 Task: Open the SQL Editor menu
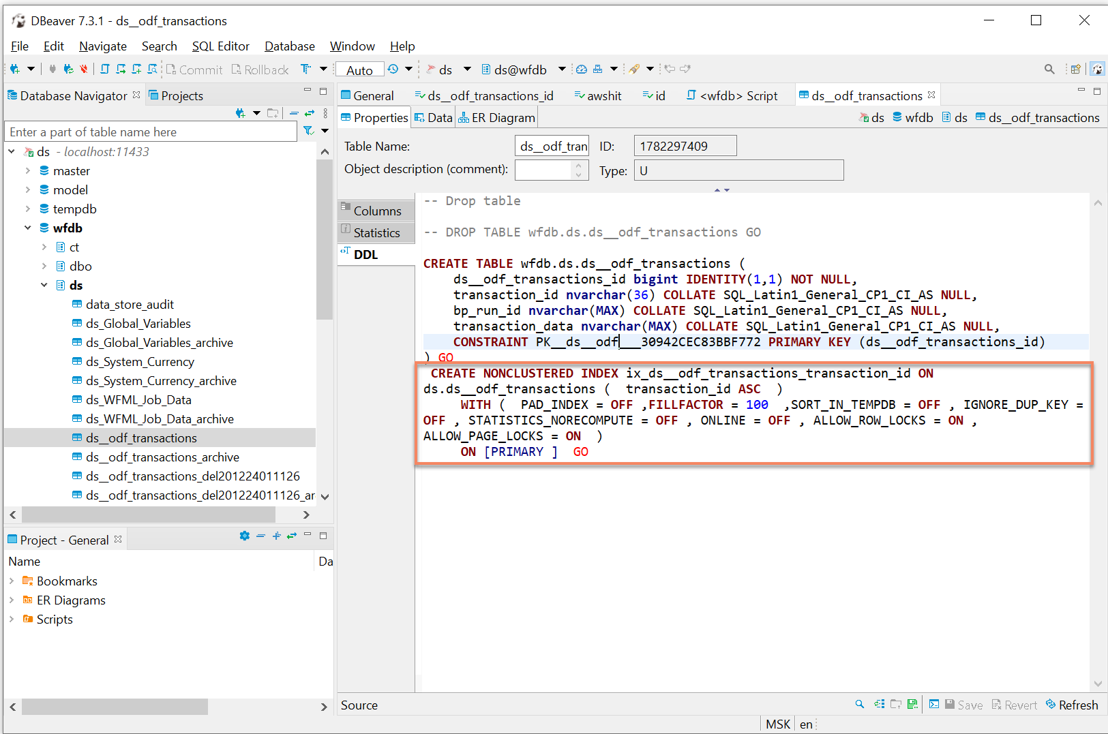pyautogui.click(x=220, y=46)
